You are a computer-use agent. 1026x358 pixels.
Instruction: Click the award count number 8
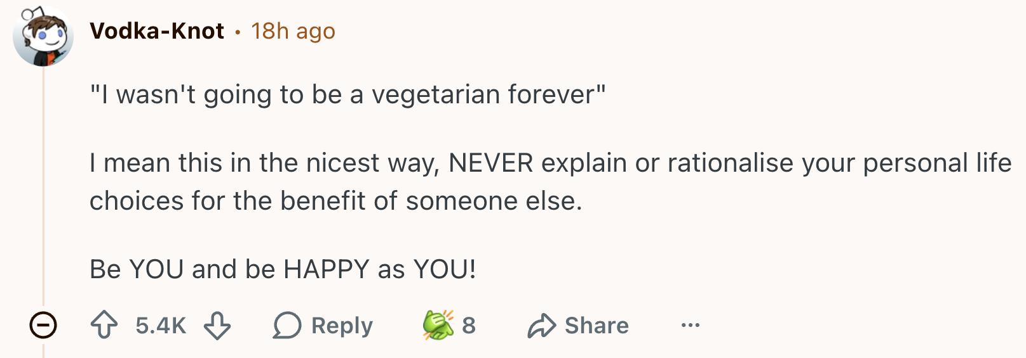[469, 325]
